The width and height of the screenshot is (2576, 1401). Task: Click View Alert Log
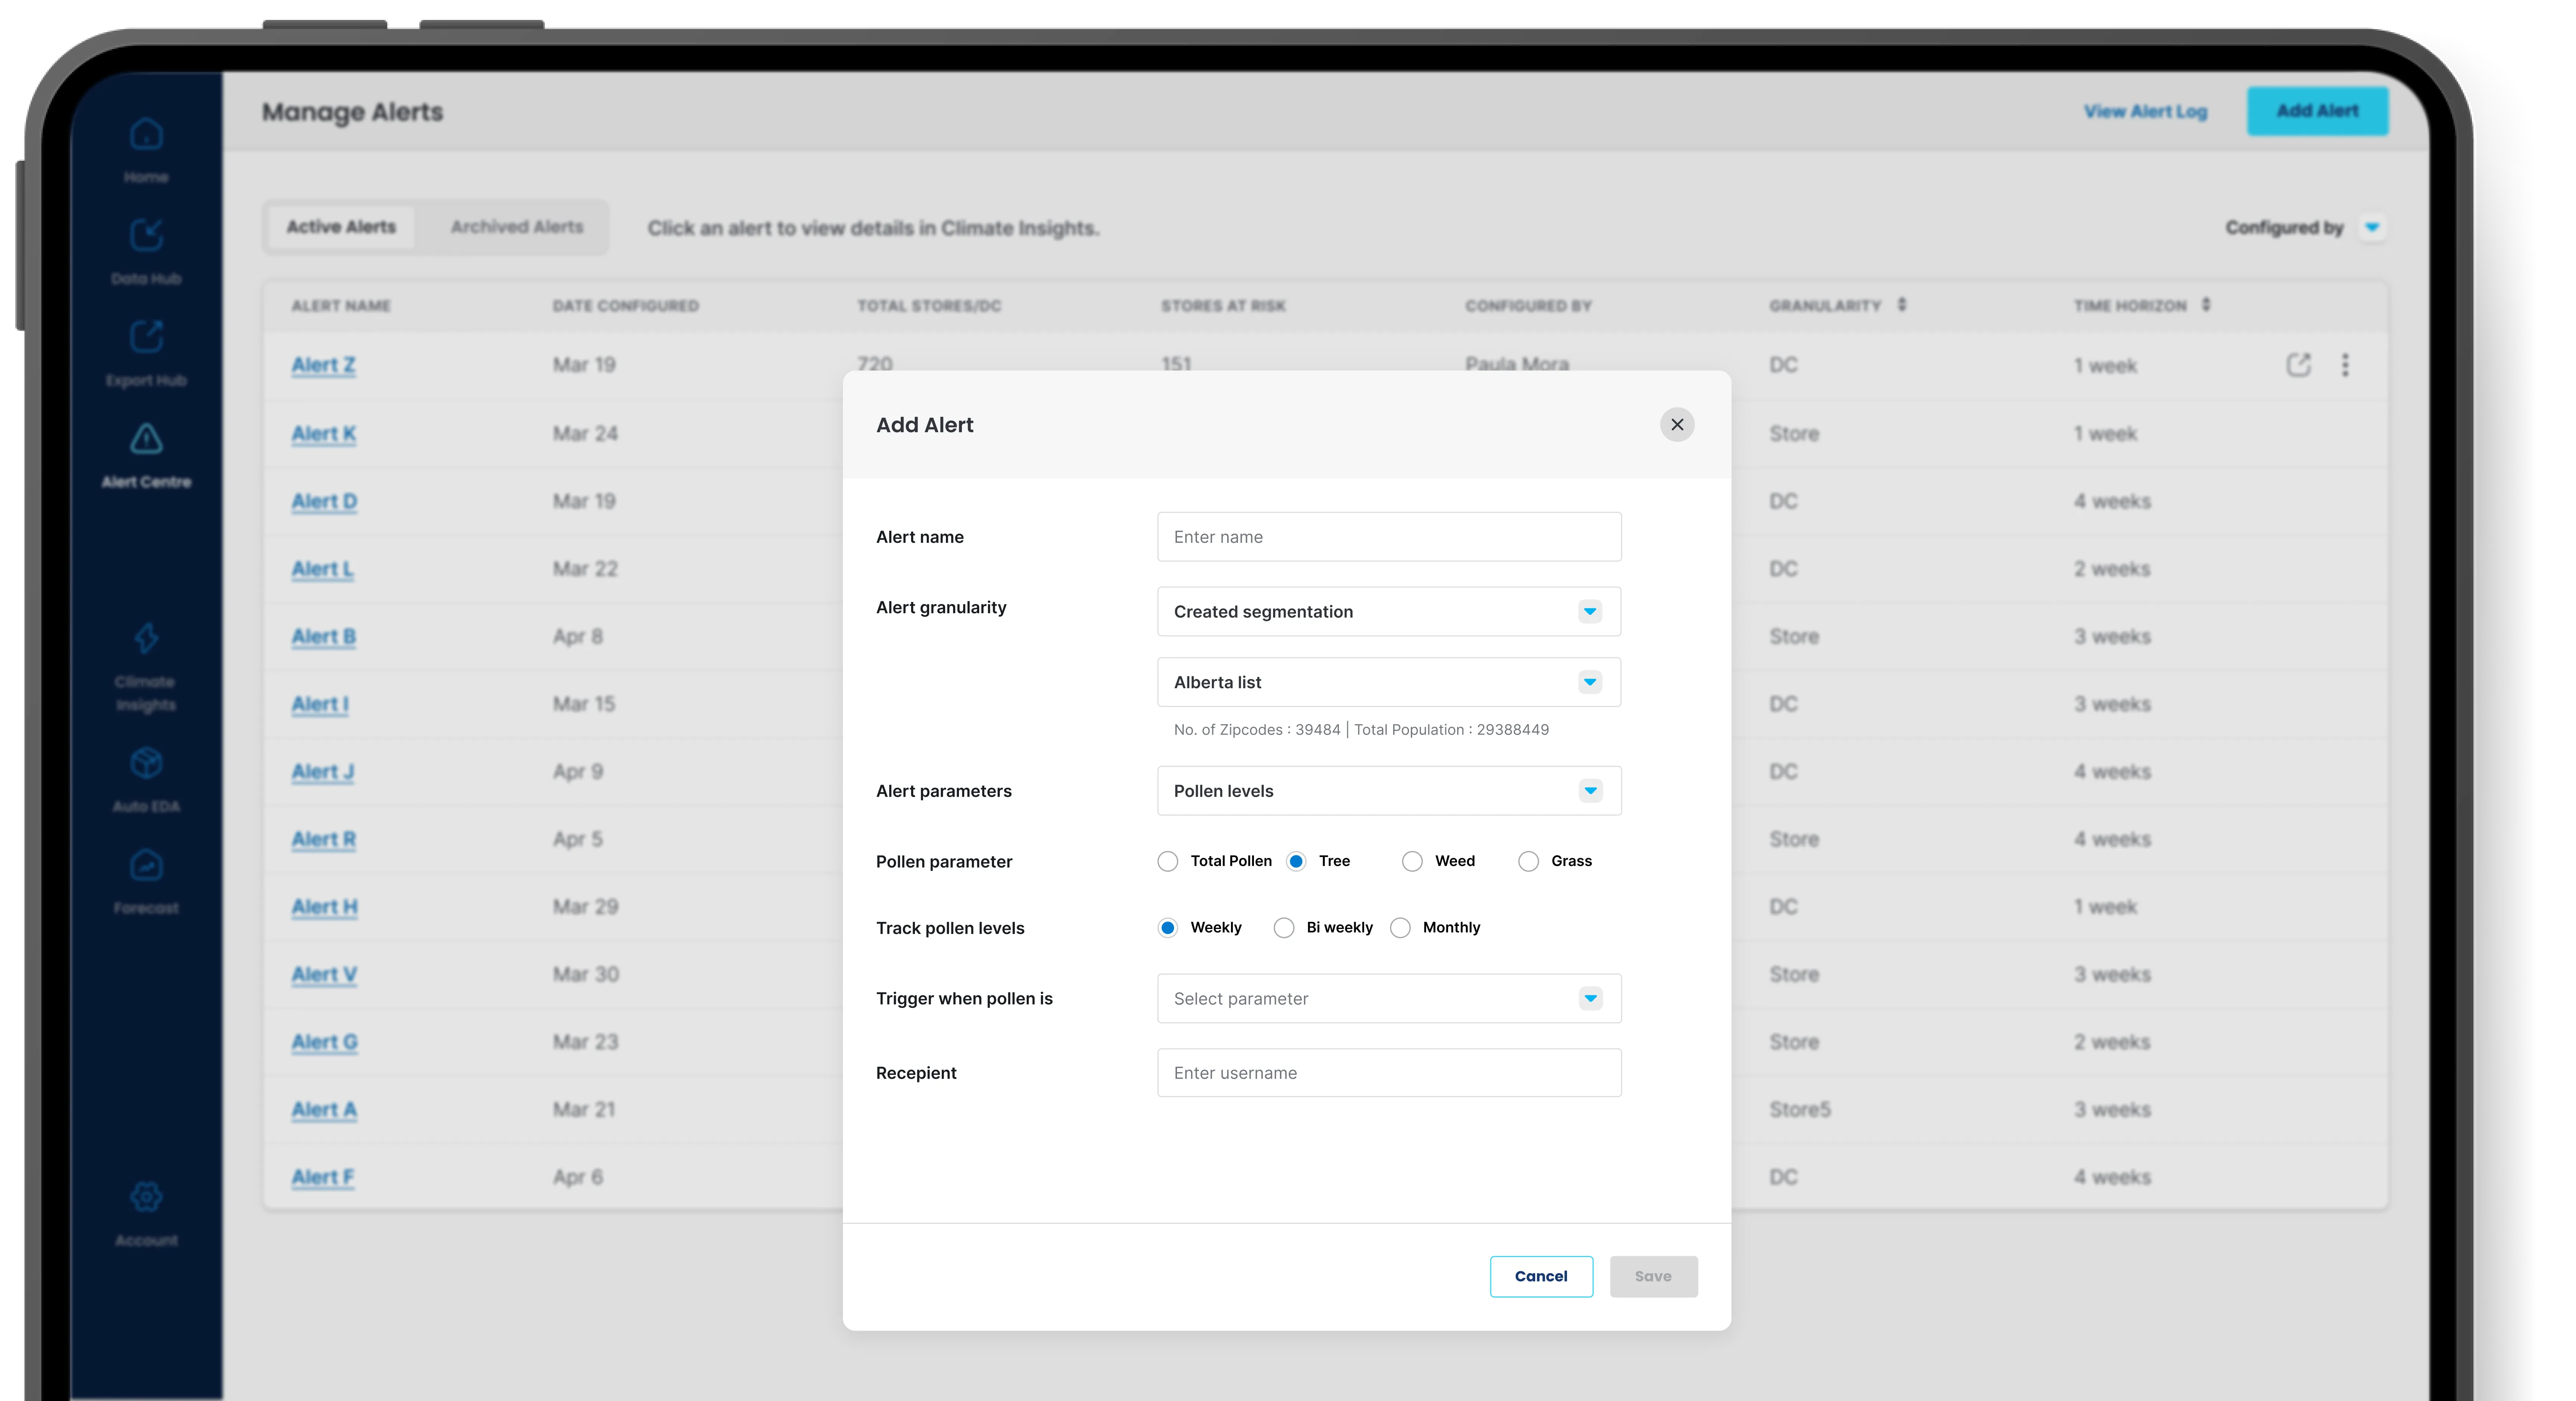click(2145, 111)
